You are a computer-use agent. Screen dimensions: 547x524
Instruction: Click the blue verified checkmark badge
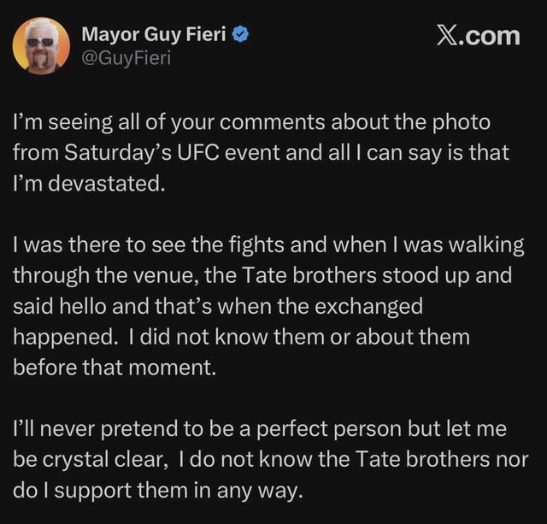point(242,35)
